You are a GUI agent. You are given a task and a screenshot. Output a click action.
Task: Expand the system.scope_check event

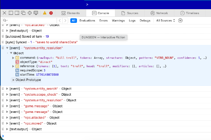pos(7,95)
